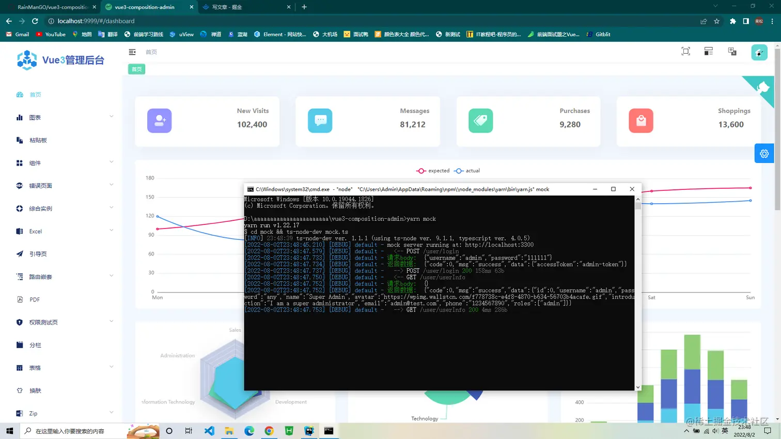The height and width of the screenshot is (439, 781).
Task: Open the Gmail bookmark
Action: click(18, 35)
